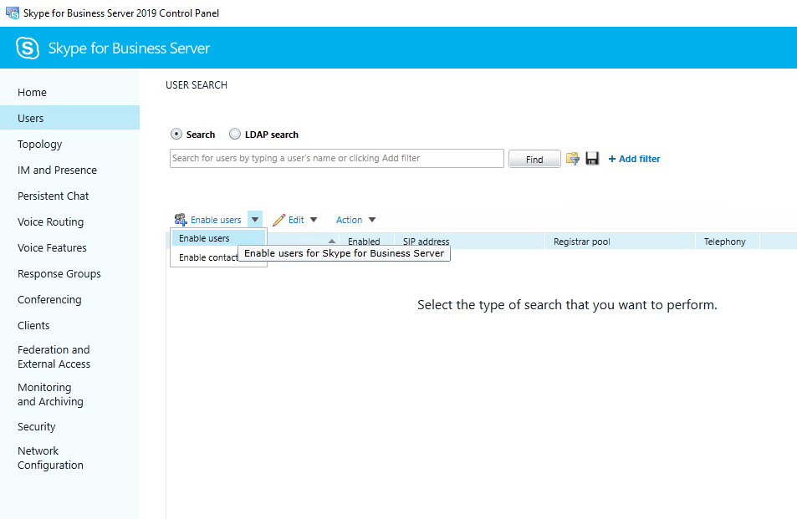This screenshot has height=519, width=797.
Task: Click the Add filter link
Action: pyautogui.click(x=634, y=159)
